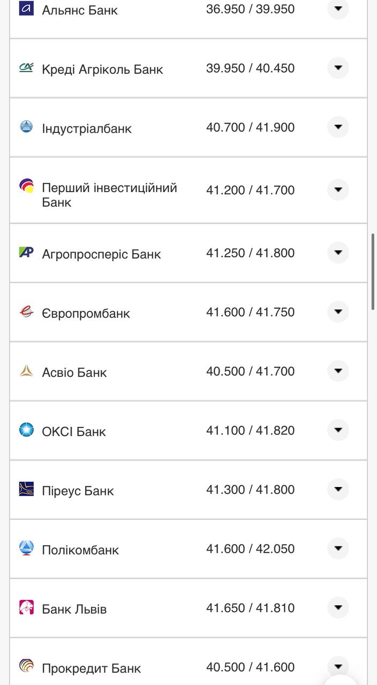
Task: Expand the Альянс Банк rate details
Action: click(338, 9)
